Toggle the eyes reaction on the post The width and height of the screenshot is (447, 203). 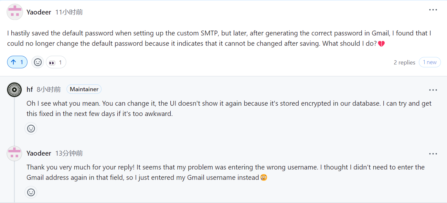[x=56, y=62]
